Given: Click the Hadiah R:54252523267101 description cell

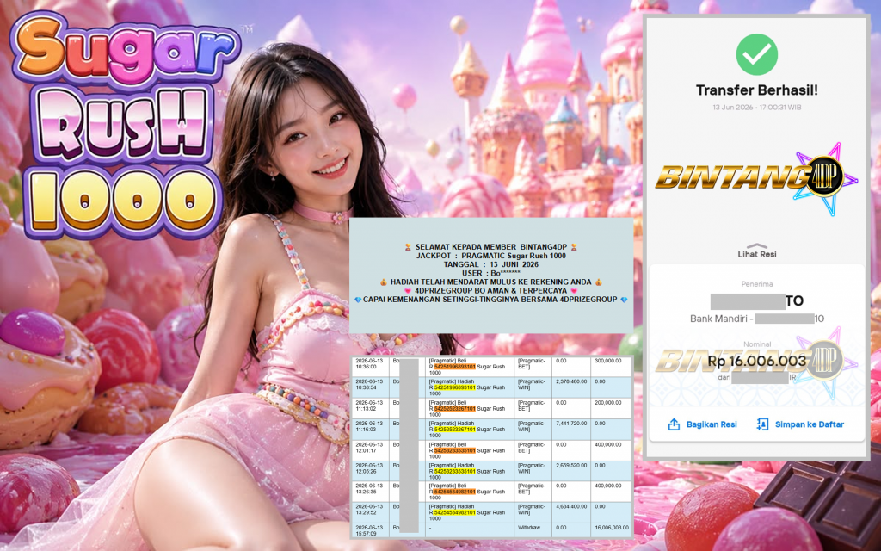Looking at the screenshot, I should [x=470, y=429].
